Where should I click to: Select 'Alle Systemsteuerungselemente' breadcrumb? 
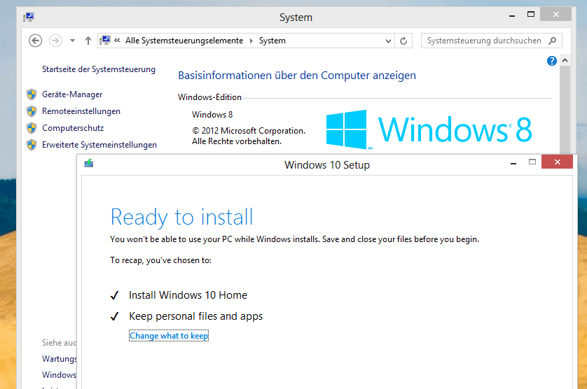coord(184,41)
